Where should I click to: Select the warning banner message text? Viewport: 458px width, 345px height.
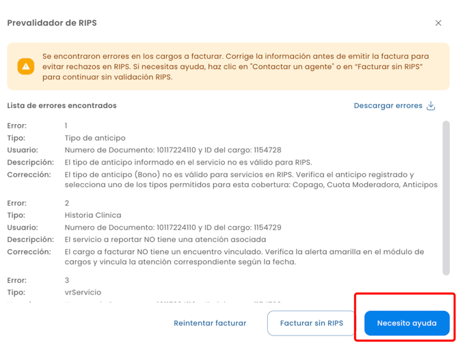tap(236, 66)
